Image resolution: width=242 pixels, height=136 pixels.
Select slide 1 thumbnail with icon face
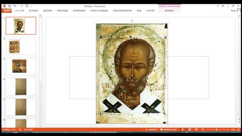(x=21, y=26)
